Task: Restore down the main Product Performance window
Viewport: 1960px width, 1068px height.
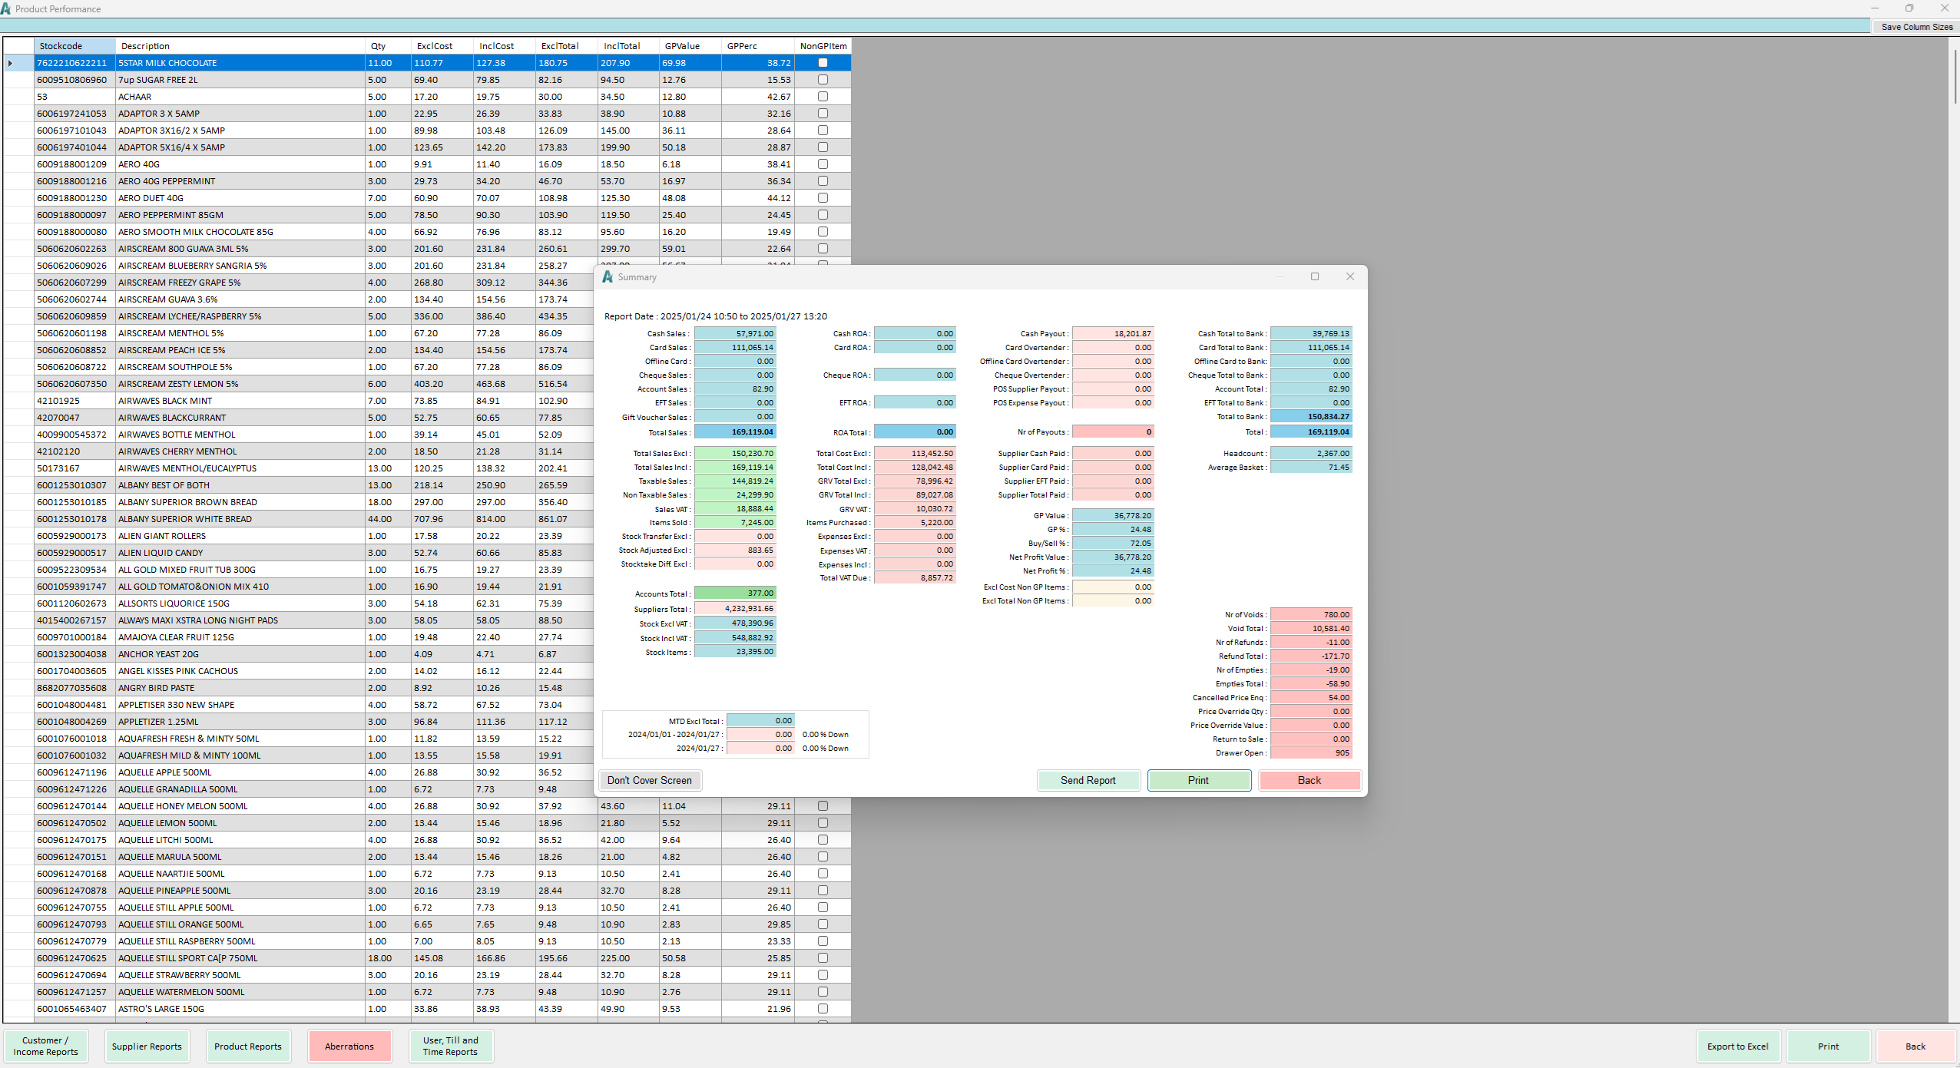Action: point(1909,8)
